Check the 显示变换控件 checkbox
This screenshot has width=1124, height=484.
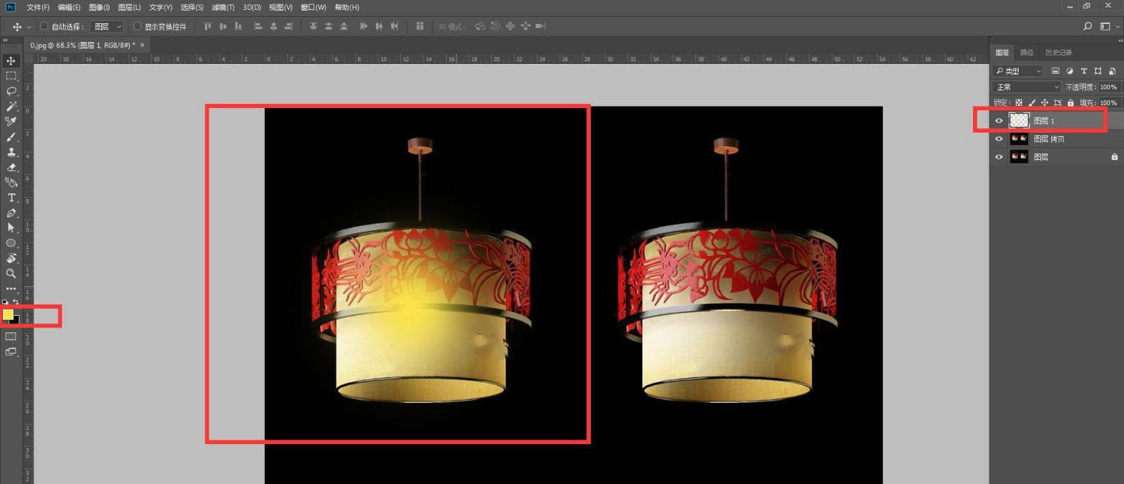(x=137, y=27)
